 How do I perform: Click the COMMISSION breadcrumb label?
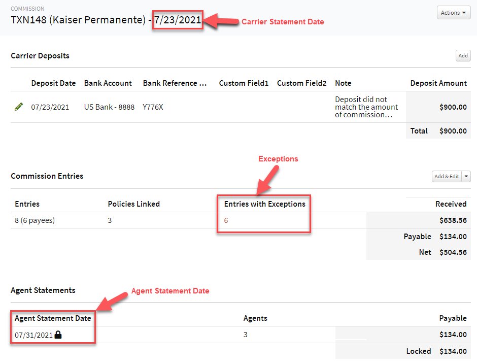tap(27, 8)
